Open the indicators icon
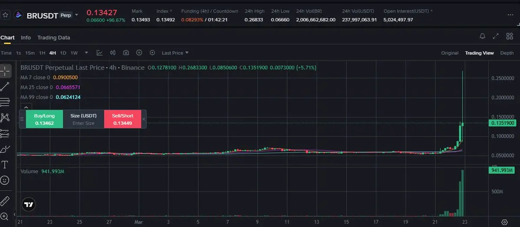The height and width of the screenshot is (227, 520). (99, 53)
